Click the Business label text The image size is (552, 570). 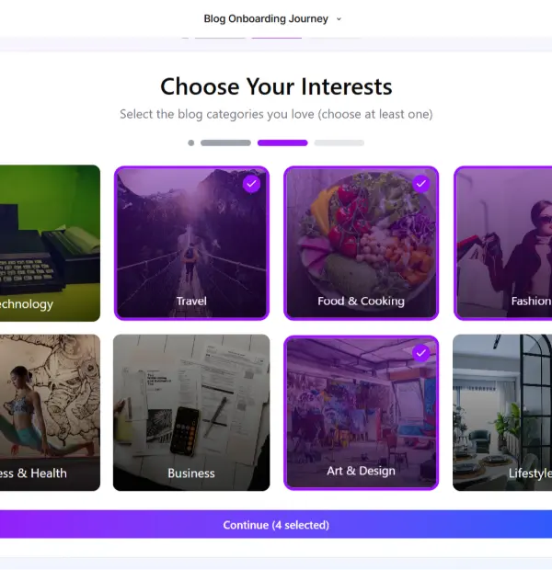click(x=191, y=473)
